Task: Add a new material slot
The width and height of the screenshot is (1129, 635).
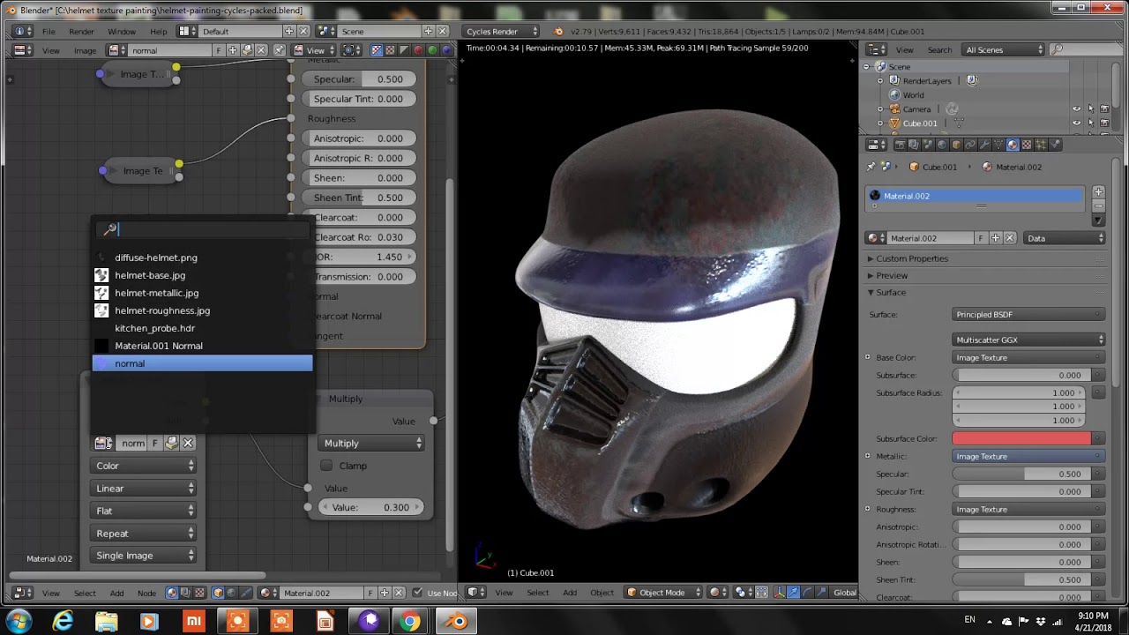Action: 1098,191
